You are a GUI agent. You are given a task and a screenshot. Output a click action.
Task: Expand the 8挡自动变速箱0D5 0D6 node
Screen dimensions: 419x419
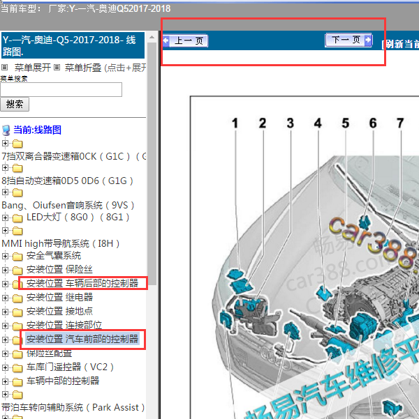(x=5, y=168)
